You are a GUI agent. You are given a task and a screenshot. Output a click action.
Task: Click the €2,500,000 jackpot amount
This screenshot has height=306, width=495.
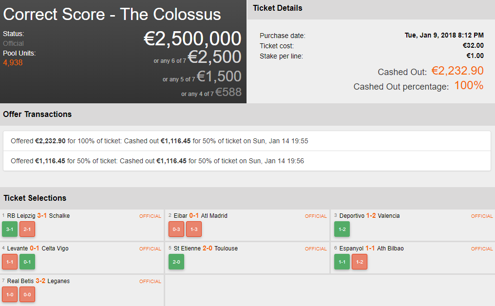click(192, 39)
